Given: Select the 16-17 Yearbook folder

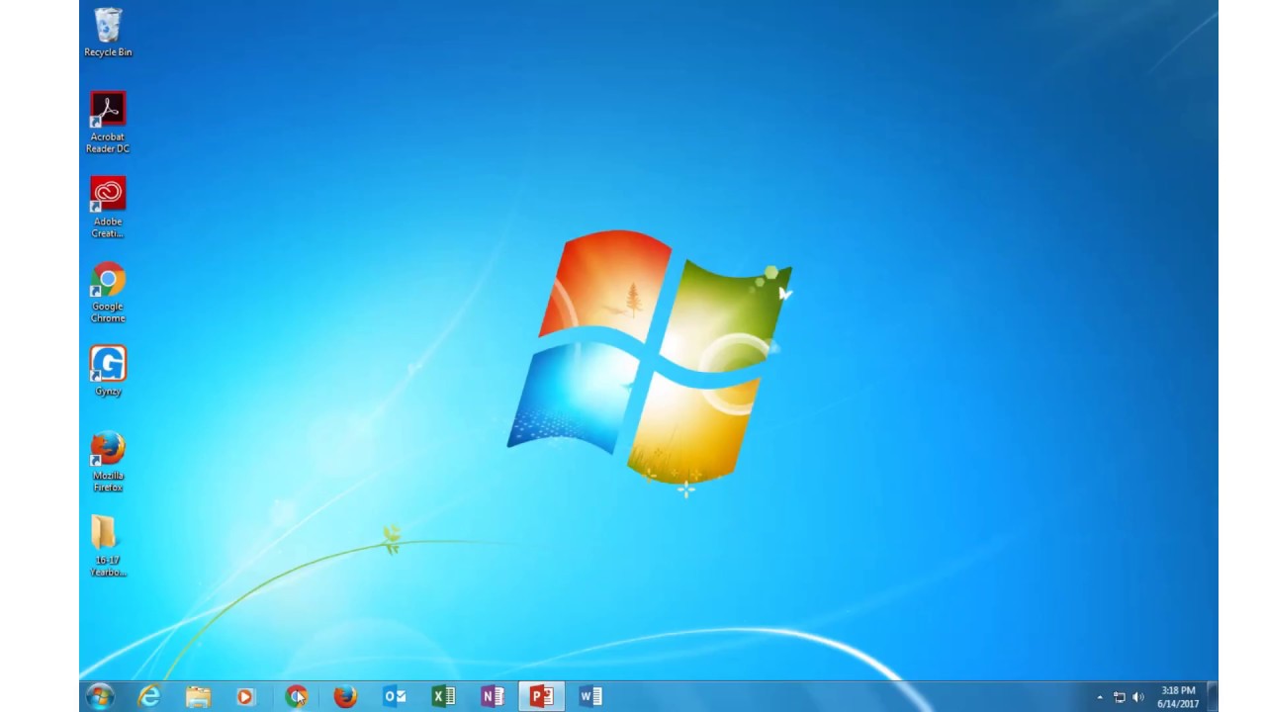Looking at the screenshot, I should click(x=108, y=546).
